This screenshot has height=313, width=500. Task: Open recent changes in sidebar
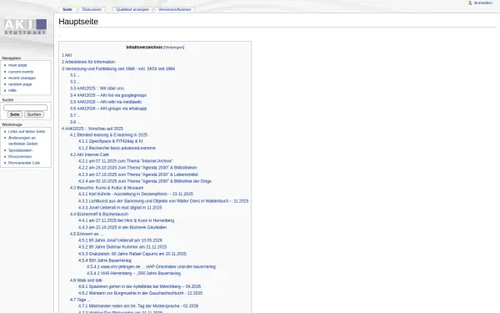coord(22,78)
